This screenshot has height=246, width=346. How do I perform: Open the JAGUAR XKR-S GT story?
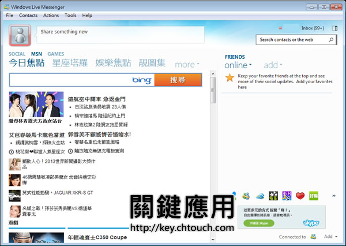point(58,193)
